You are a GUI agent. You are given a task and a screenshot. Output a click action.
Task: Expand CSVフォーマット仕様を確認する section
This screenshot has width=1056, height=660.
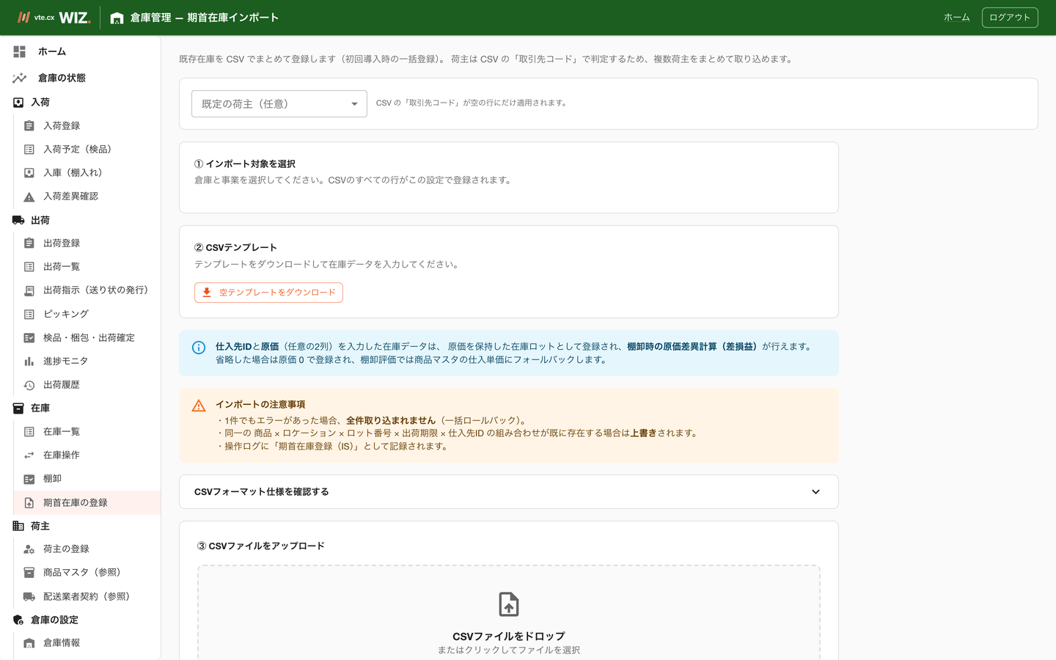pos(509,491)
